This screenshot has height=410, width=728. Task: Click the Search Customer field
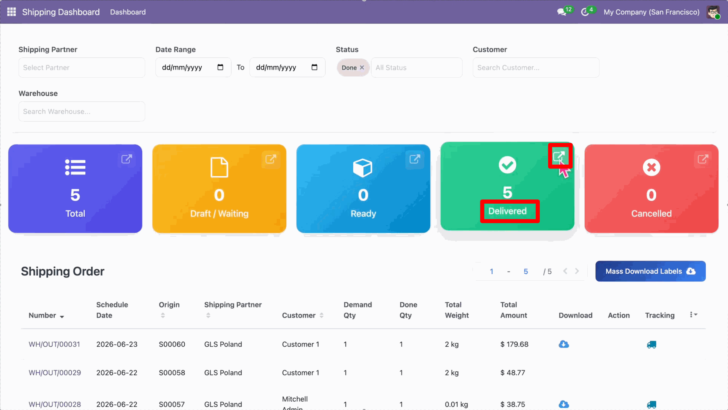[x=536, y=68]
